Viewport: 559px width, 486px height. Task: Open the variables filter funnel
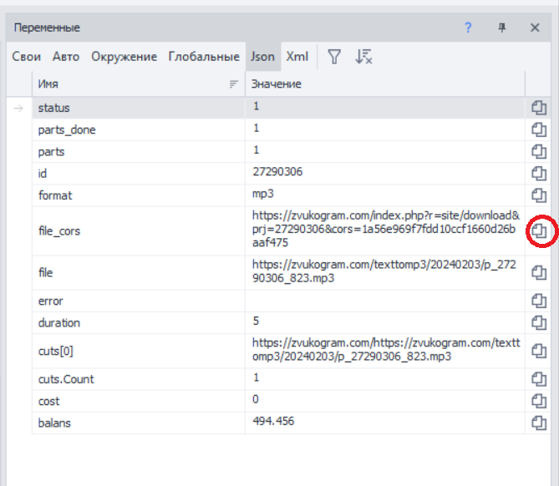(333, 57)
